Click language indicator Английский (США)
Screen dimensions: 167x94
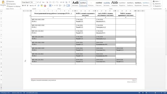[32, 93]
